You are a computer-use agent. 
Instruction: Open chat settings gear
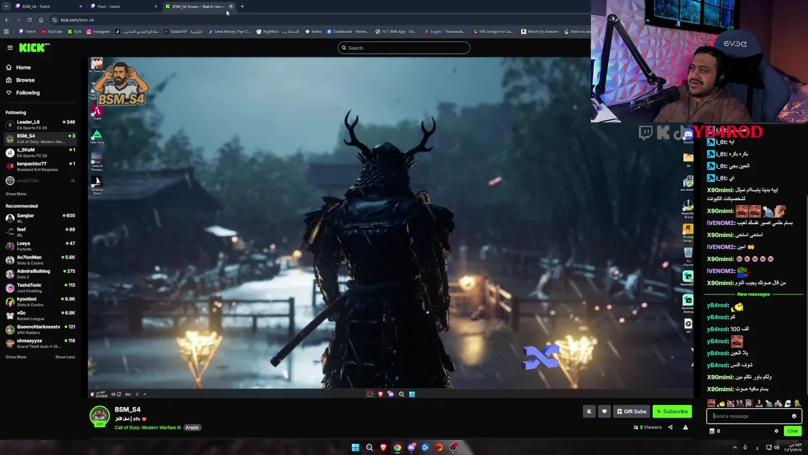776,431
